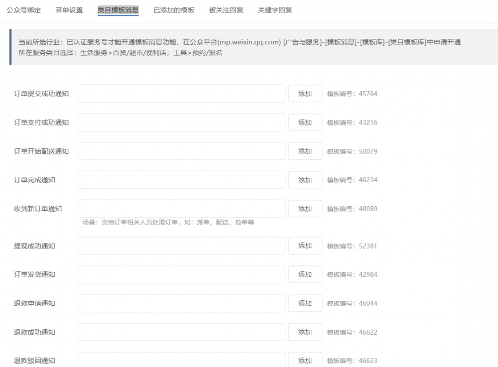点击订单完成通知的添加按钮
The width and height of the screenshot is (498, 367).
(x=305, y=180)
